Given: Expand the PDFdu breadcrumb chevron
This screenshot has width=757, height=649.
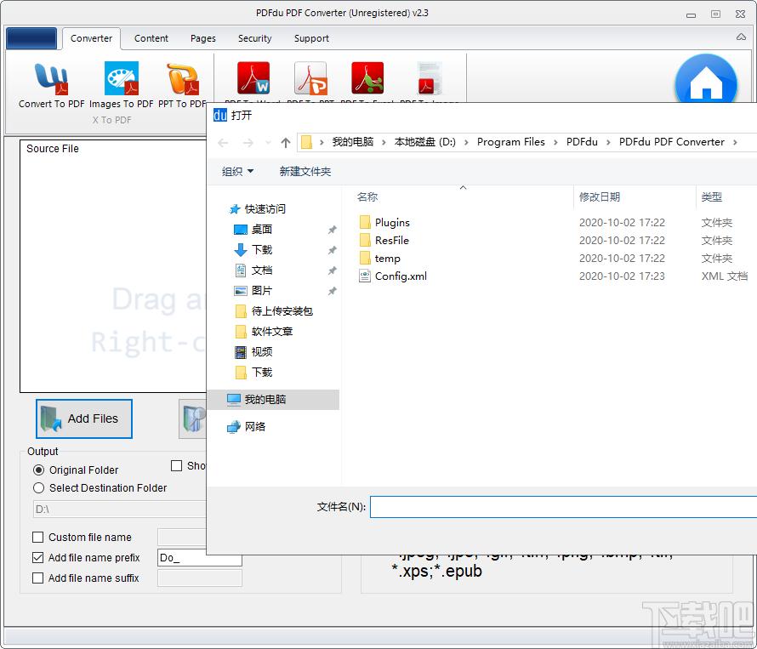Looking at the screenshot, I should [x=608, y=142].
